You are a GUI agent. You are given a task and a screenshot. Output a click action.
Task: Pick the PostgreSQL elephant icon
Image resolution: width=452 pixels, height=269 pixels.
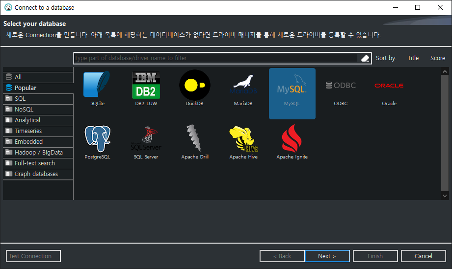click(x=98, y=138)
